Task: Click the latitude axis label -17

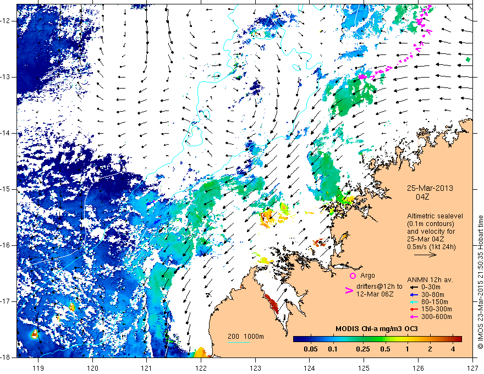Action: click(x=5, y=301)
